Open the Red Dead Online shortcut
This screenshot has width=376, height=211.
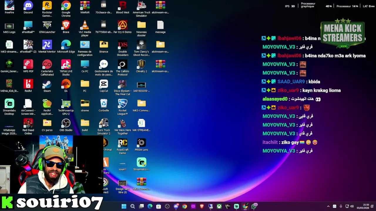[28, 127]
